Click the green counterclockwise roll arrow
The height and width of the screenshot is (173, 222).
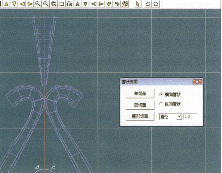click(109, 4)
